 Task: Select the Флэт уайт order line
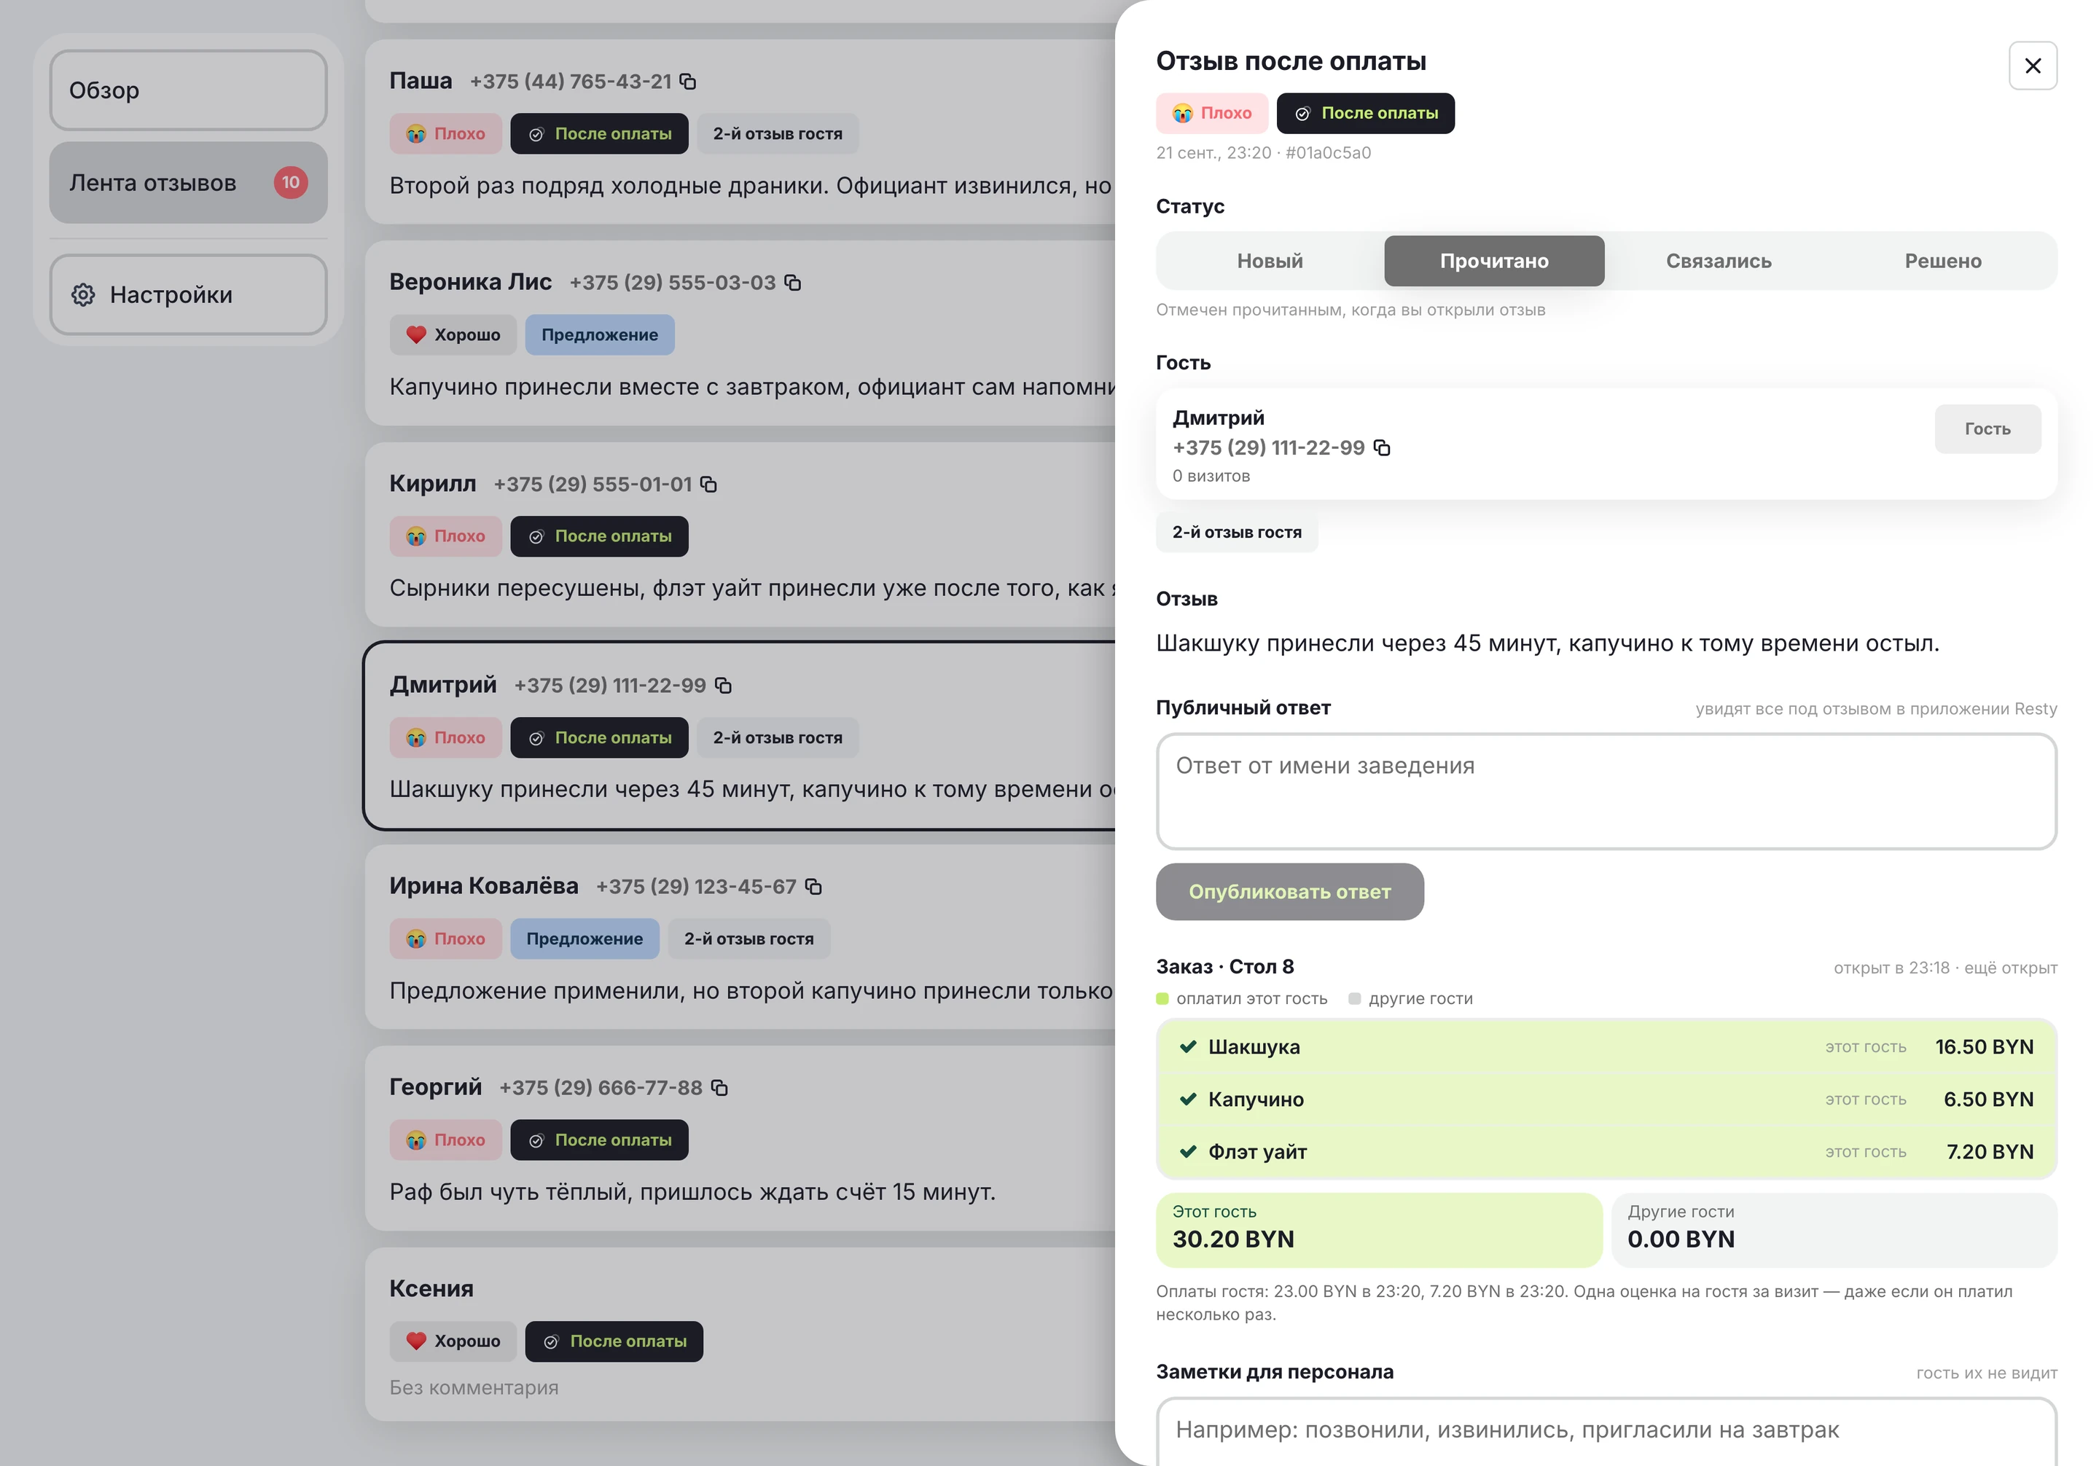tap(1606, 1151)
